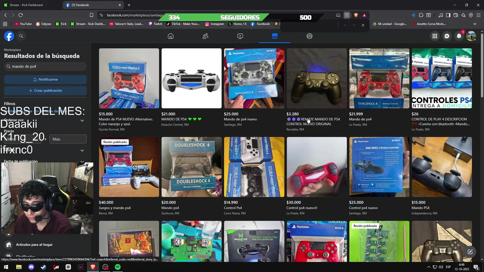The height and width of the screenshot is (272, 484).
Task: Reload the page with browser refresh icon
Action: pyautogui.click(x=20, y=15)
